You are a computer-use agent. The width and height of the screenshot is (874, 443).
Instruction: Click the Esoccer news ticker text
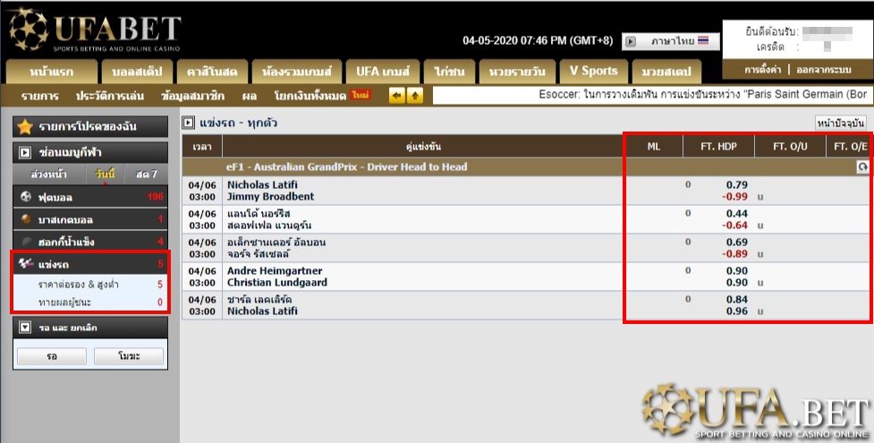pos(702,95)
